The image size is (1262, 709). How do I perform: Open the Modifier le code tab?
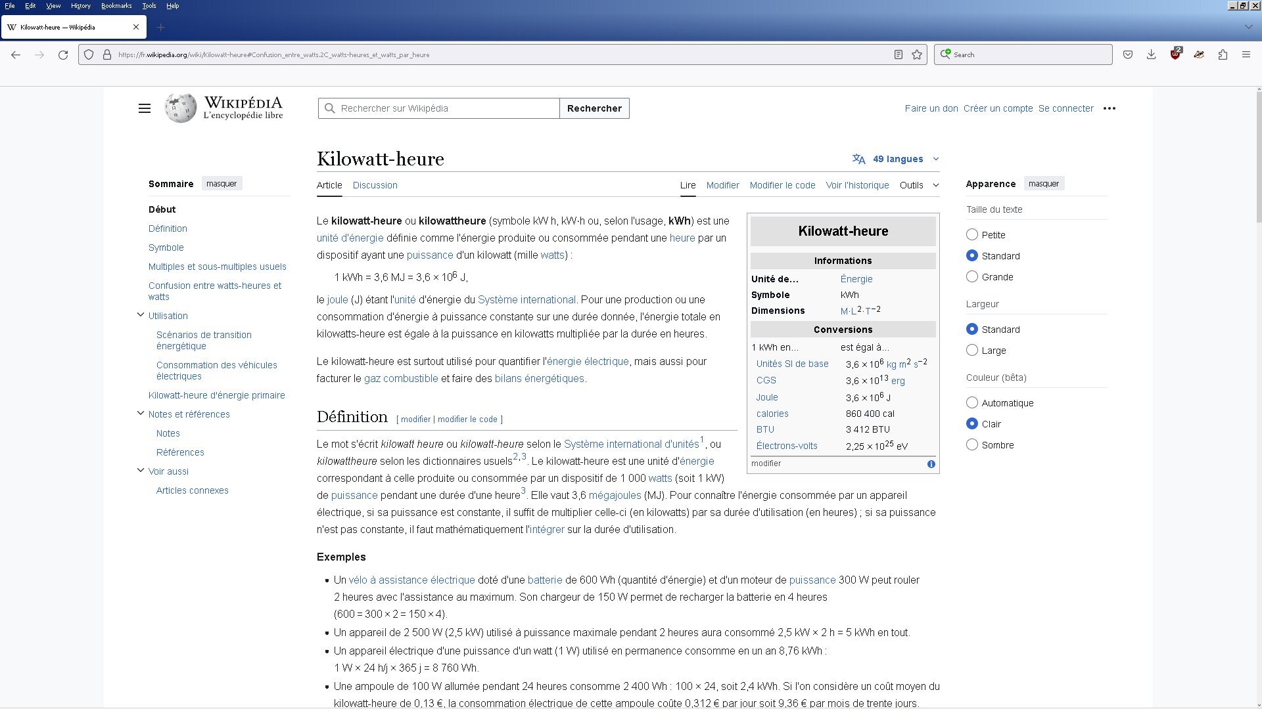point(782,185)
